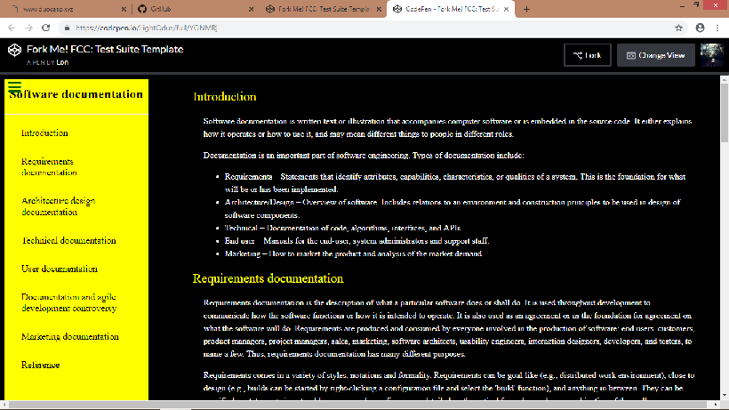
Task: Select the Marketing documentation sidebar link
Action: point(70,337)
